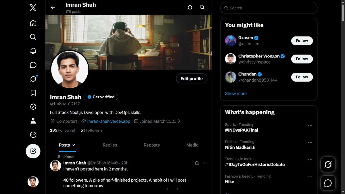Open the profile picture
The image size is (345, 194).
tap(70, 70)
